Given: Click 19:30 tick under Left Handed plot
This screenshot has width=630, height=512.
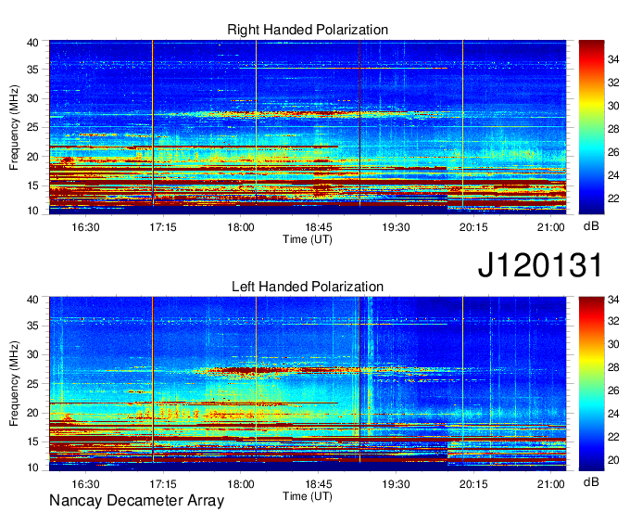Looking at the screenshot, I should (396, 484).
